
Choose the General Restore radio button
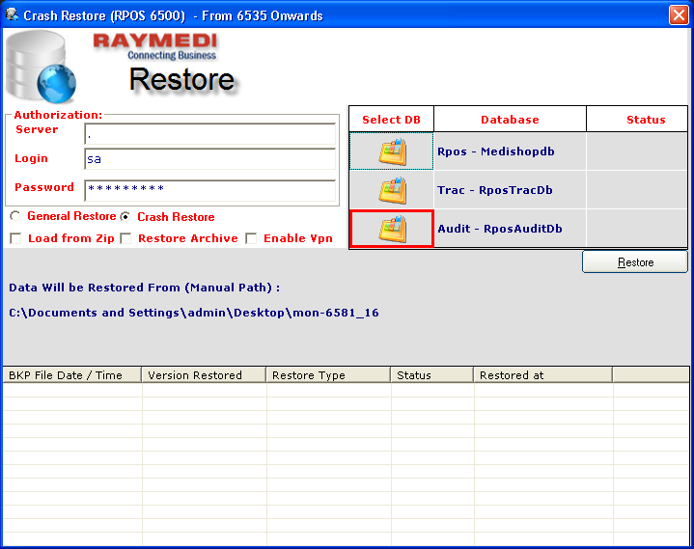(15, 216)
